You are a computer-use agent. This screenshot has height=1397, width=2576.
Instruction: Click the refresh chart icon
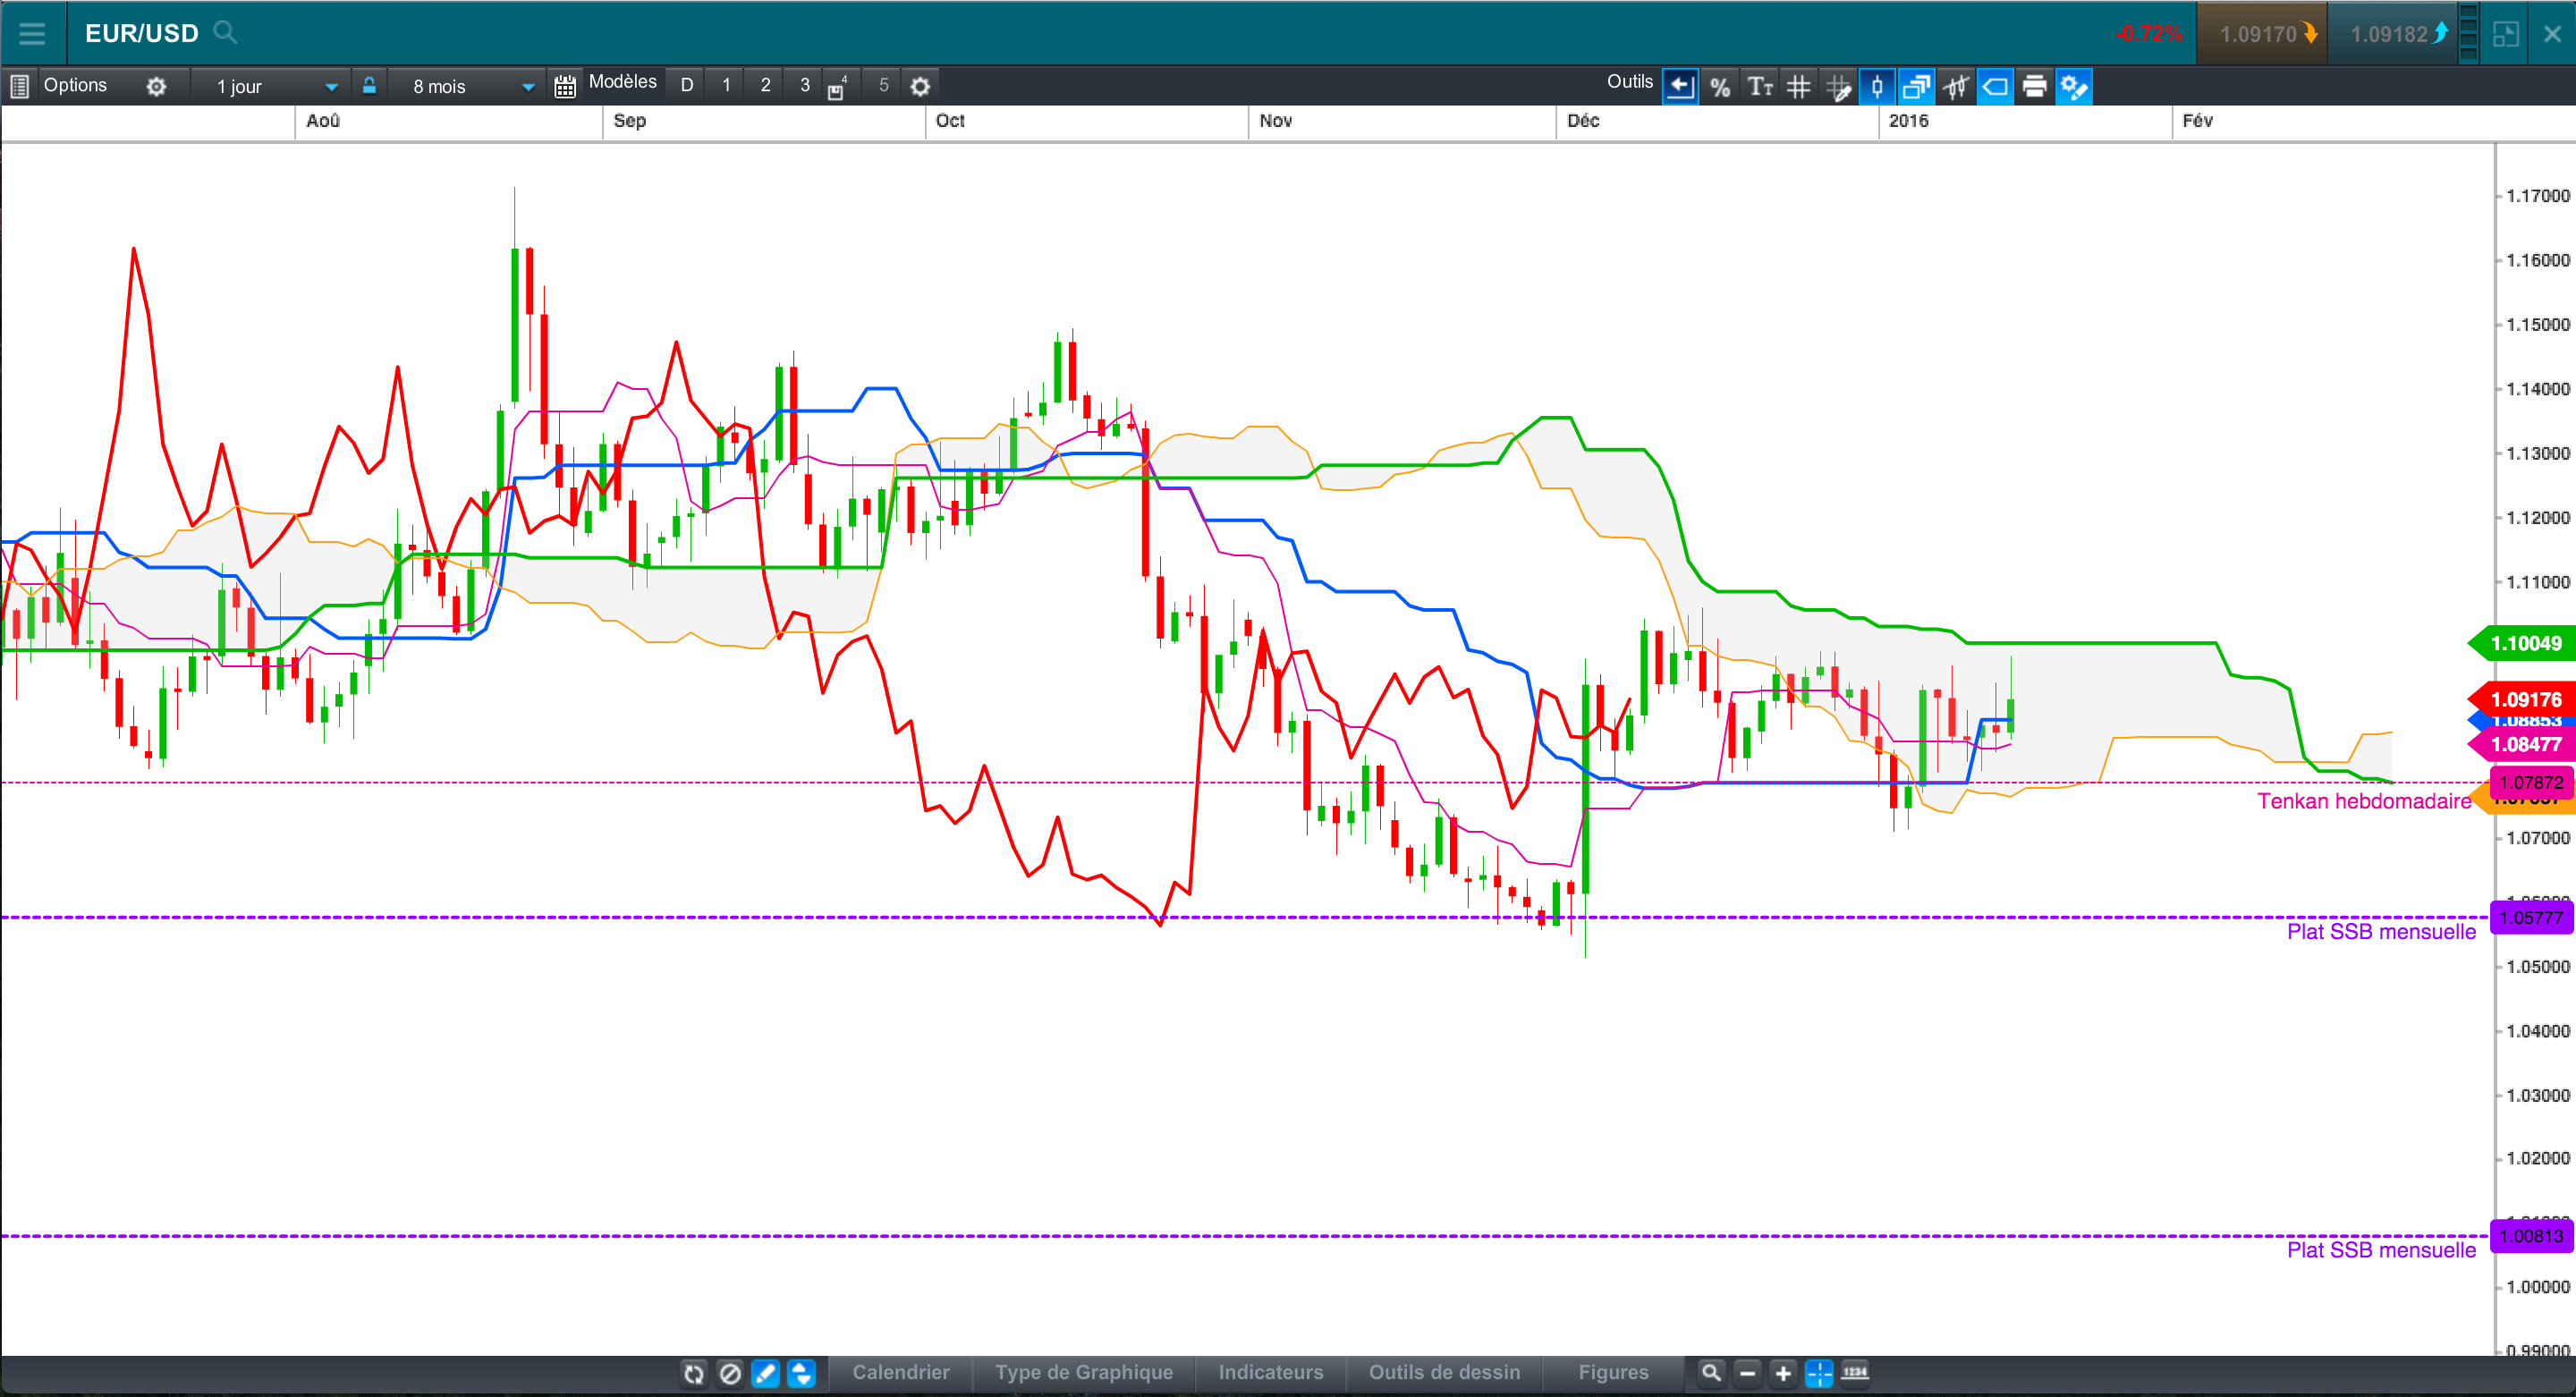tap(693, 1373)
